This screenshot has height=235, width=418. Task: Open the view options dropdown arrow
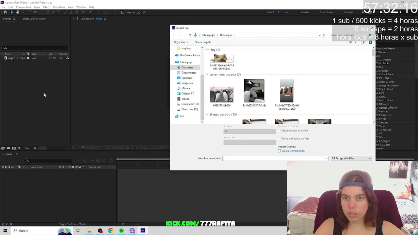pyautogui.click(x=355, y=42)
